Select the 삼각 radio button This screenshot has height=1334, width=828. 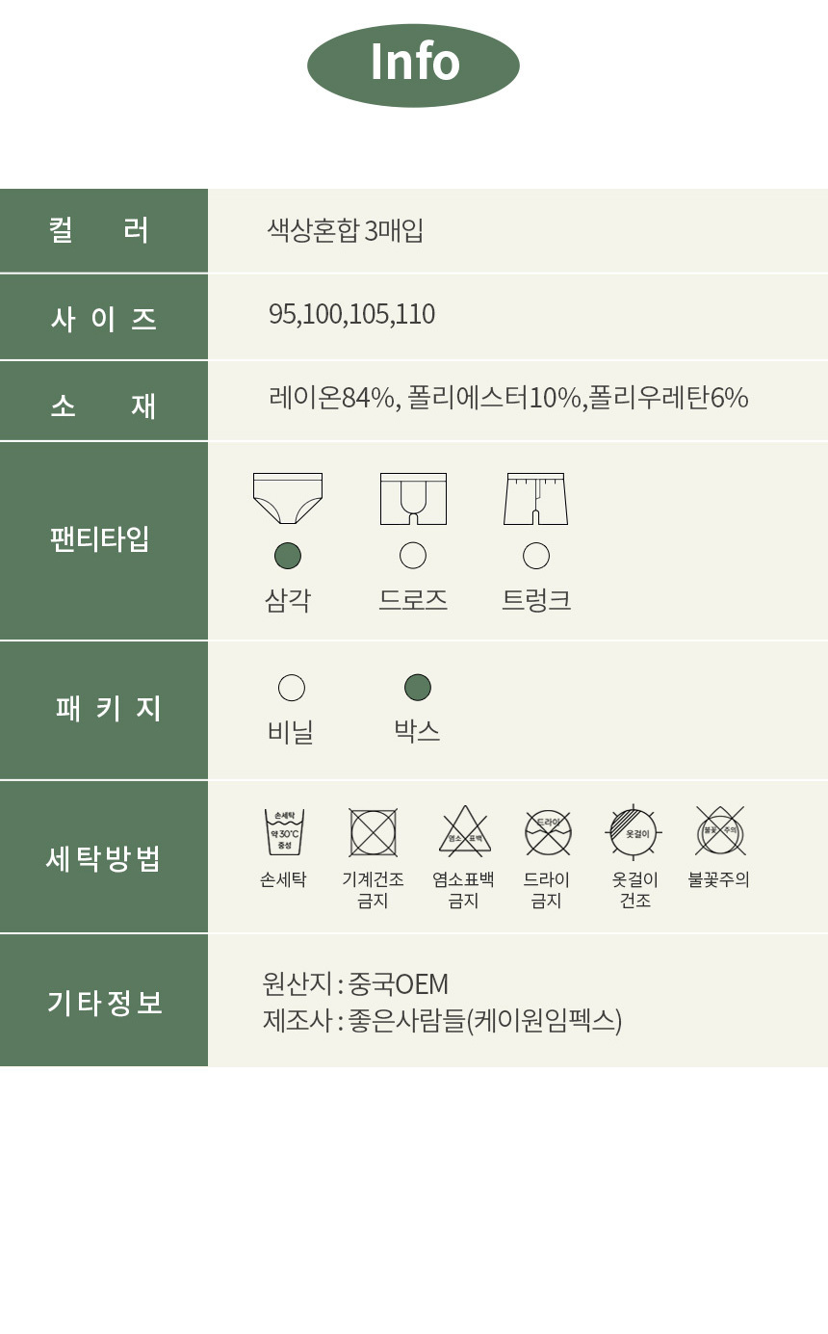(x=288, y=556)
